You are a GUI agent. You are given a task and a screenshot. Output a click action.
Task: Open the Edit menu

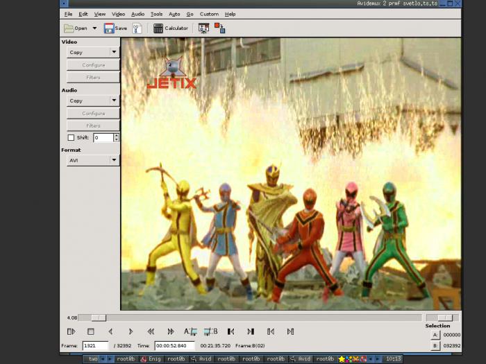pos(83,14)
